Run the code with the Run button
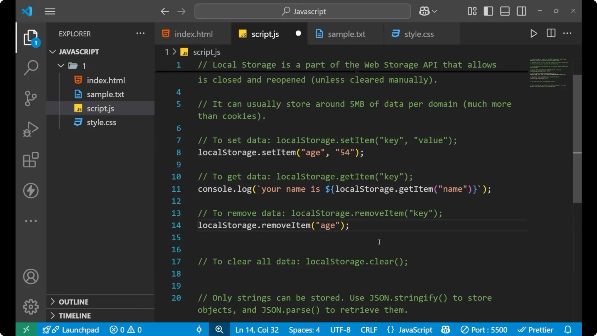The height and width of the screenshot is (336, 597). pyautogui.click(x=534, y=34)
